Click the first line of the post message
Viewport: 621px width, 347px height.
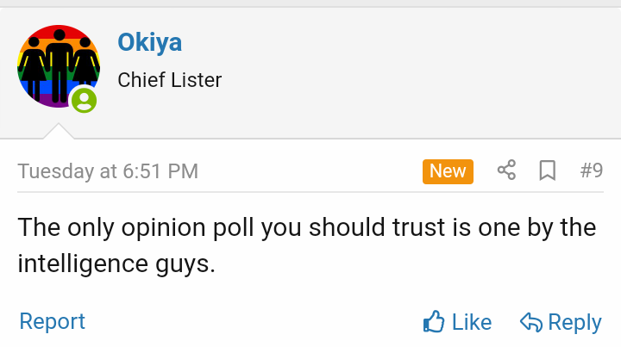click(x=306, y=227)
